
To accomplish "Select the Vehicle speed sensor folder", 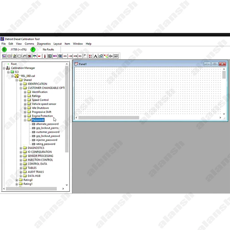I will 44,104.
